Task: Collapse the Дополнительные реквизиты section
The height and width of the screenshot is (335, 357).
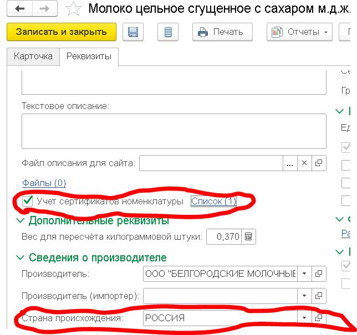Action: click(21, 221)
